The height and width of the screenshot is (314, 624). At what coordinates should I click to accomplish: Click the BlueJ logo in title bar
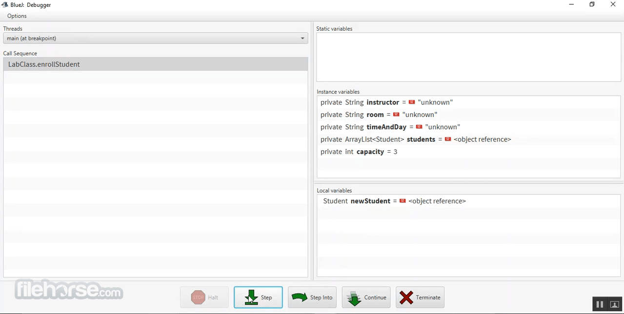[x=4, y=4]
